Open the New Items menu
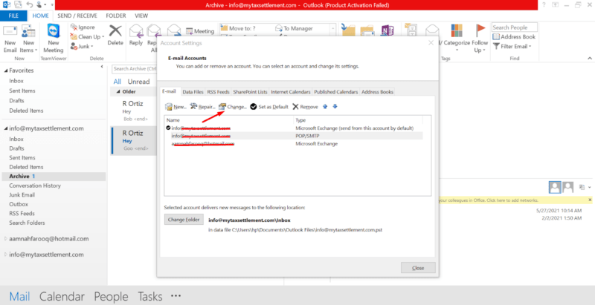The image size is (595, 305). click(28, 39)
